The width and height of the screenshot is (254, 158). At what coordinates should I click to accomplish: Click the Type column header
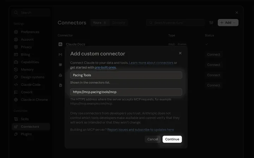(171, 35)
